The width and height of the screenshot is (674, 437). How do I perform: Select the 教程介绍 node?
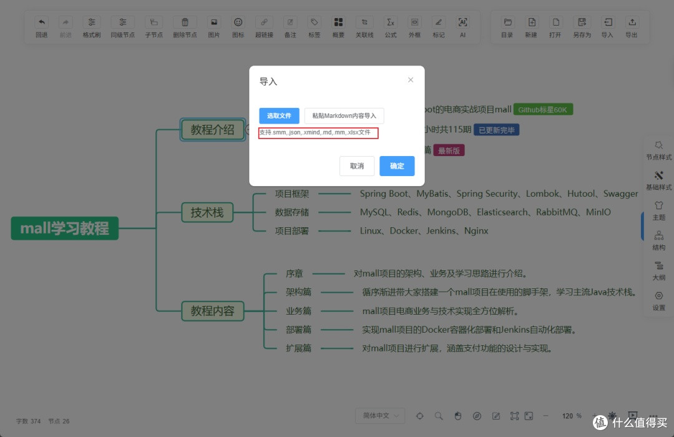click(x=212, y=129)
